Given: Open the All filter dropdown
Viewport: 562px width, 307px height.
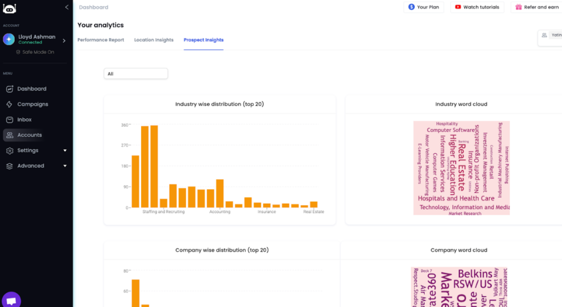Looking at the screenshot, I should tap(136, 74).
